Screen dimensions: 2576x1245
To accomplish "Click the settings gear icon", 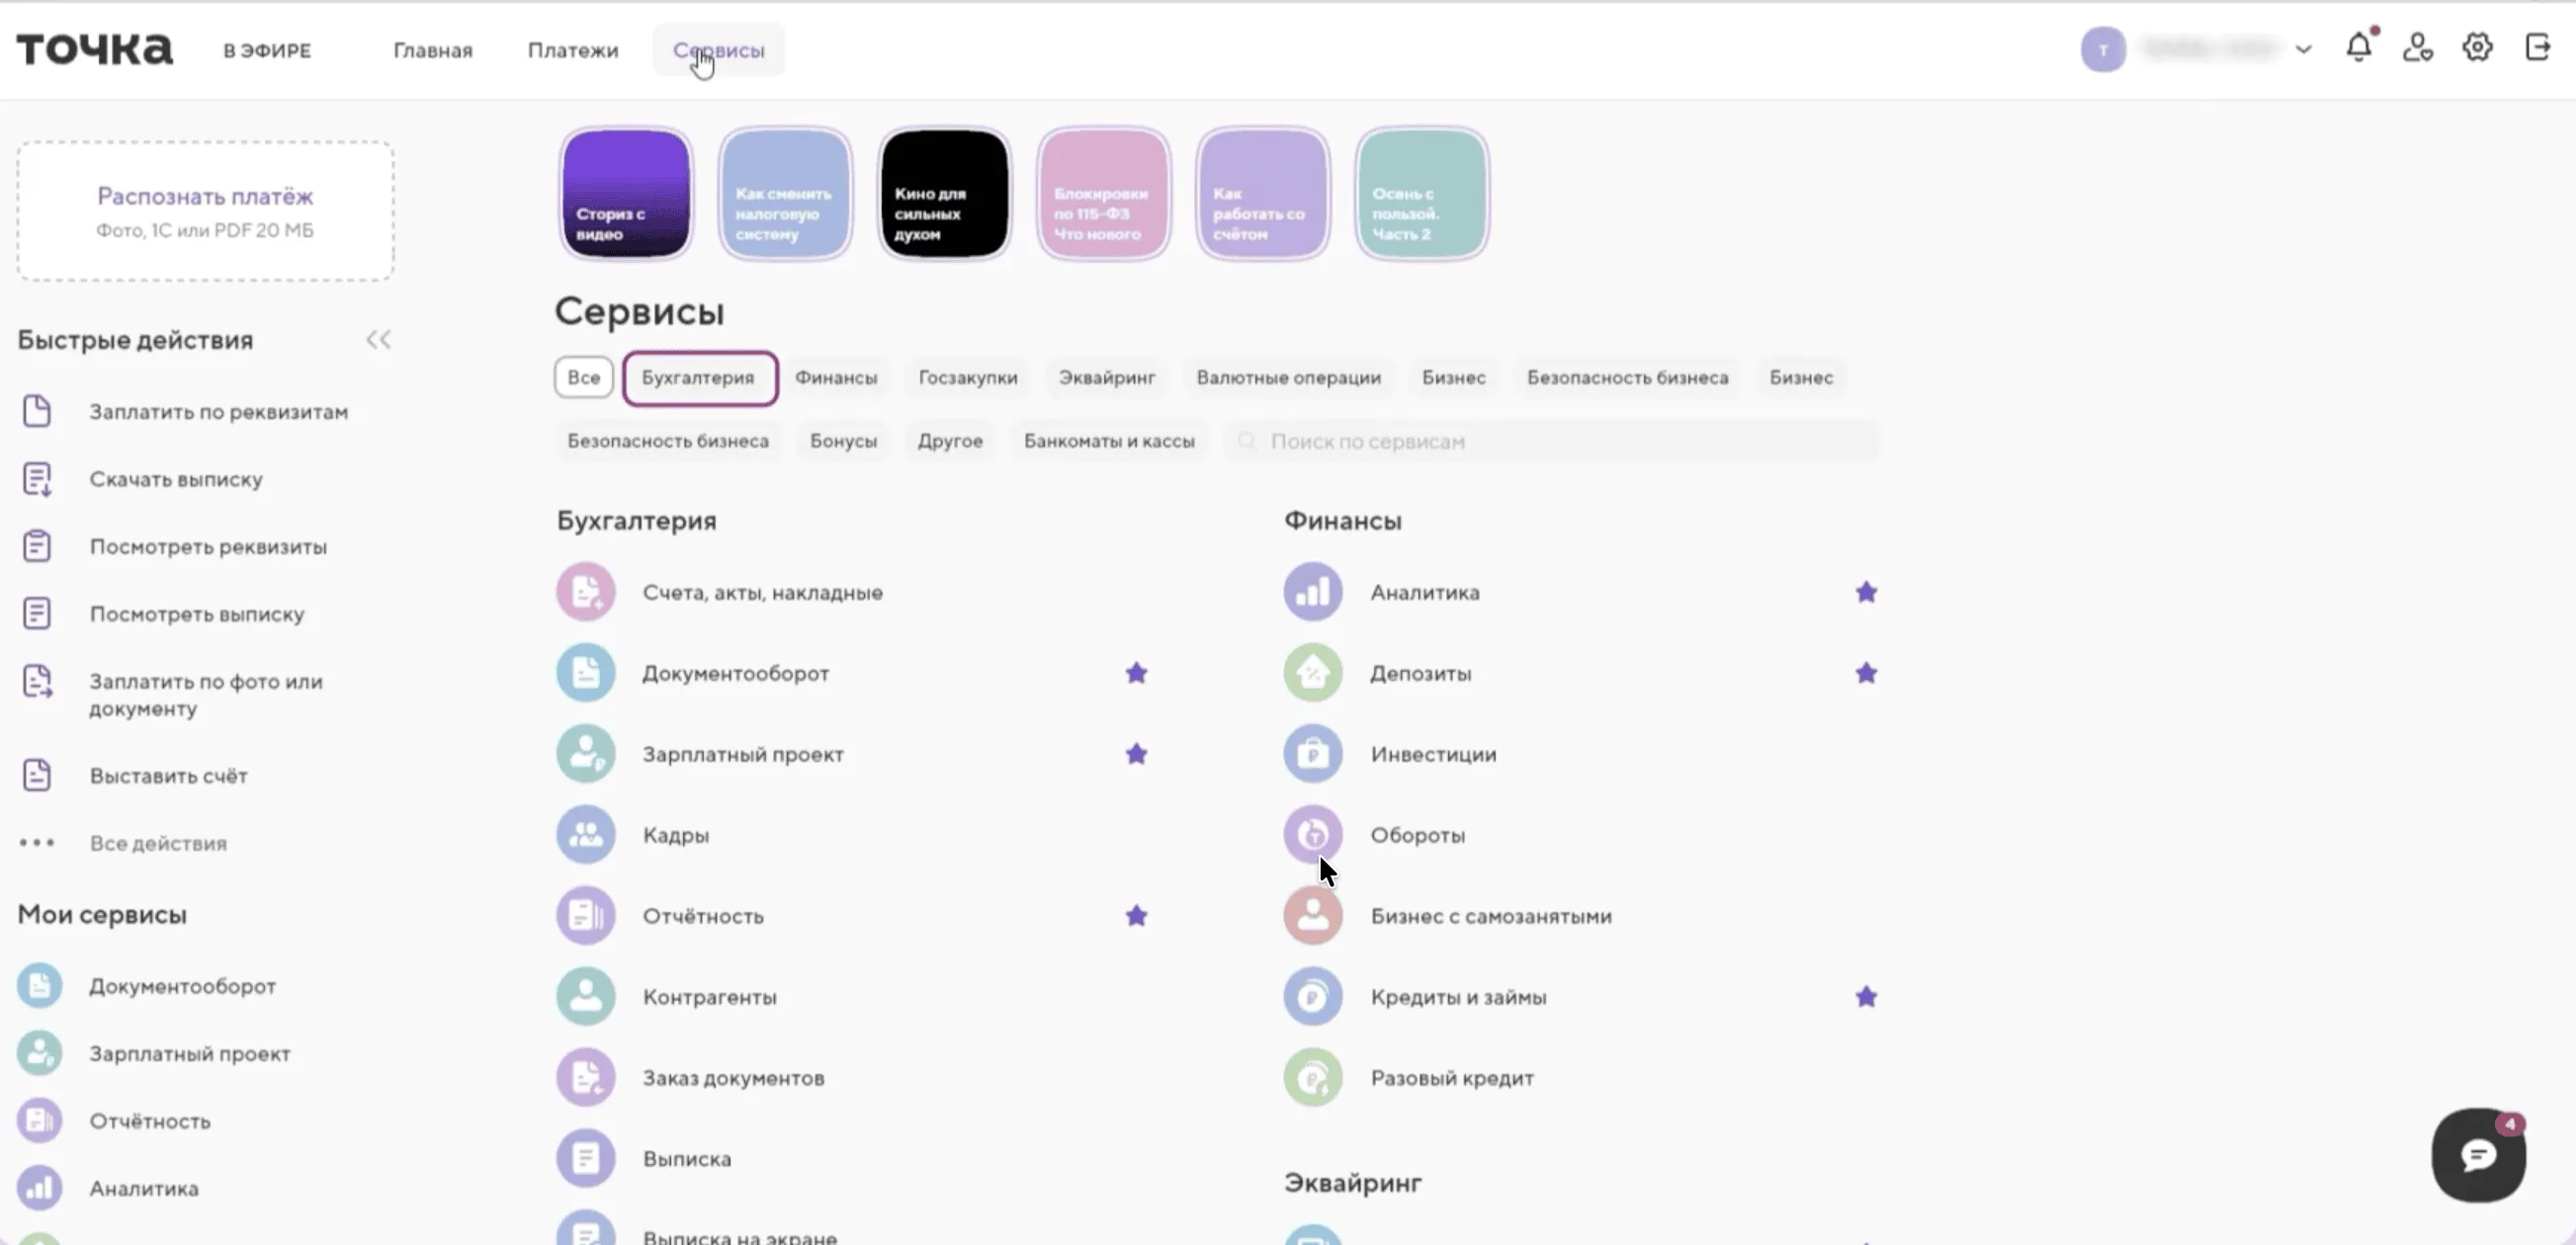I will 2477,47.
